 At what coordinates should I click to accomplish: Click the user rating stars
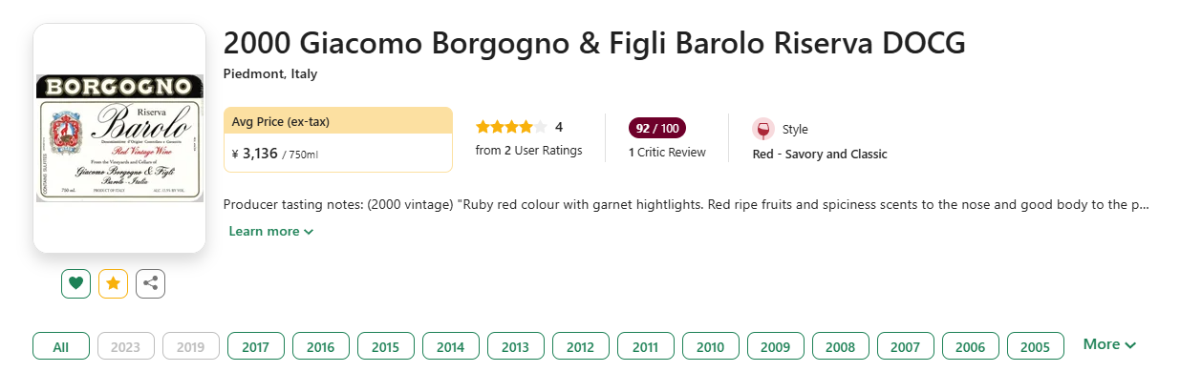[x=511, y=127]
